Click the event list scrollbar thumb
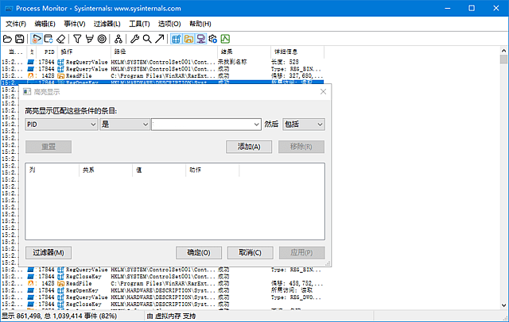The height and width of the screenshot is (322, 509). tap(503, 59)
